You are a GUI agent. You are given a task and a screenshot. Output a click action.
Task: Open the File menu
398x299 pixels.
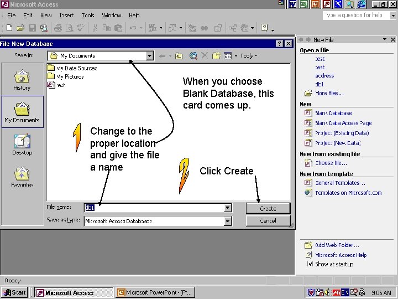12,16
